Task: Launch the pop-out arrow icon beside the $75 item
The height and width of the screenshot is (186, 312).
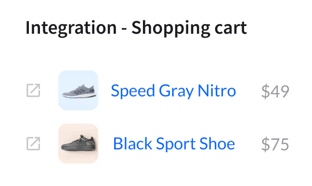Action: [x=33, y=144]
